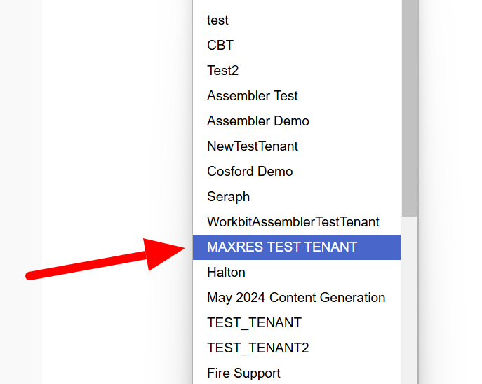
Task: Choose May 2024 Content Generation
Action: 296,298
